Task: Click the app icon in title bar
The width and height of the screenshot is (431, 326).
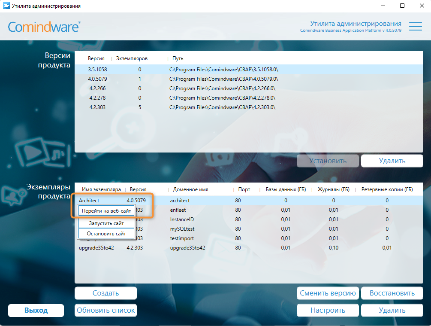Action: [6, 6]
